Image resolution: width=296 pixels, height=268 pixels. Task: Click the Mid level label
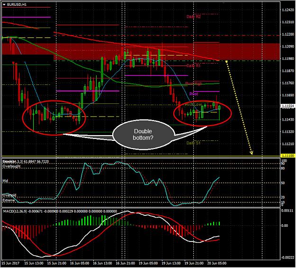(x=5, y=181)
